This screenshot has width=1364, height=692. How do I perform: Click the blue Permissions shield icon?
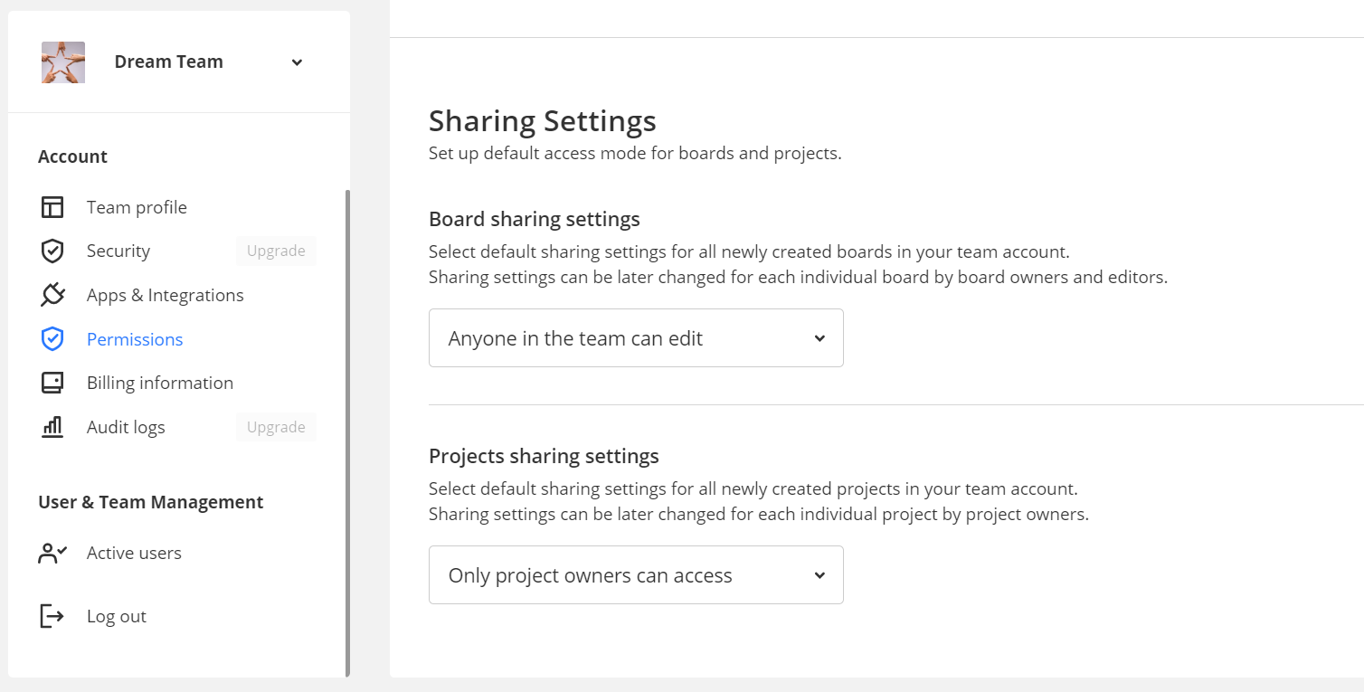52,339
